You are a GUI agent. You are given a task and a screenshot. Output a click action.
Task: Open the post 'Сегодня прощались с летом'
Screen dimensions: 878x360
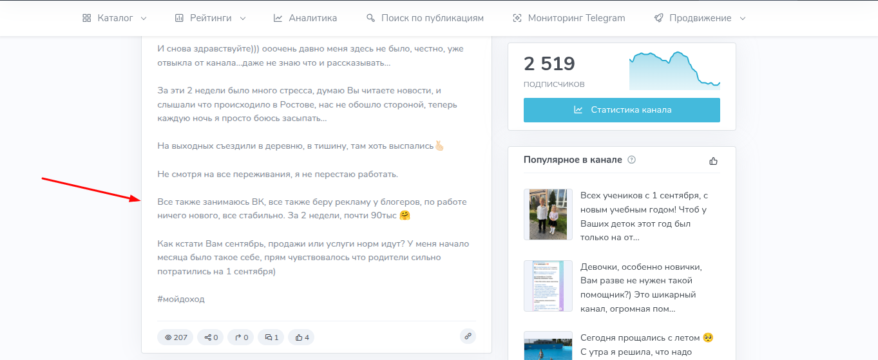point(647,345)
